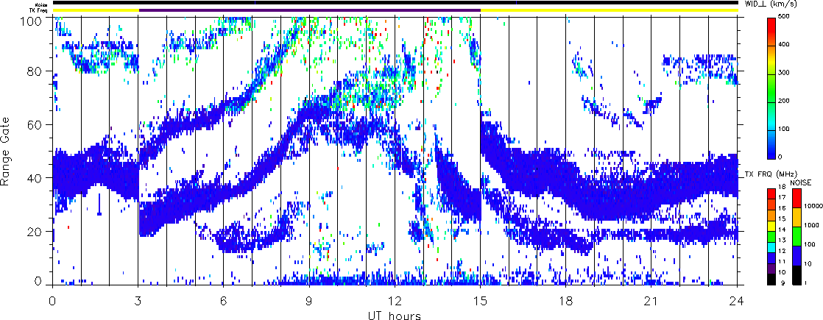Click the 17 label on TX FRQ scale
This screenshot has height=320, width=823.
pyautogui.click(x=782, y=198)
